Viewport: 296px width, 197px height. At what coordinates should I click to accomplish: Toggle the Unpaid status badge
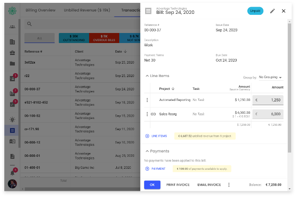point(255,11)
